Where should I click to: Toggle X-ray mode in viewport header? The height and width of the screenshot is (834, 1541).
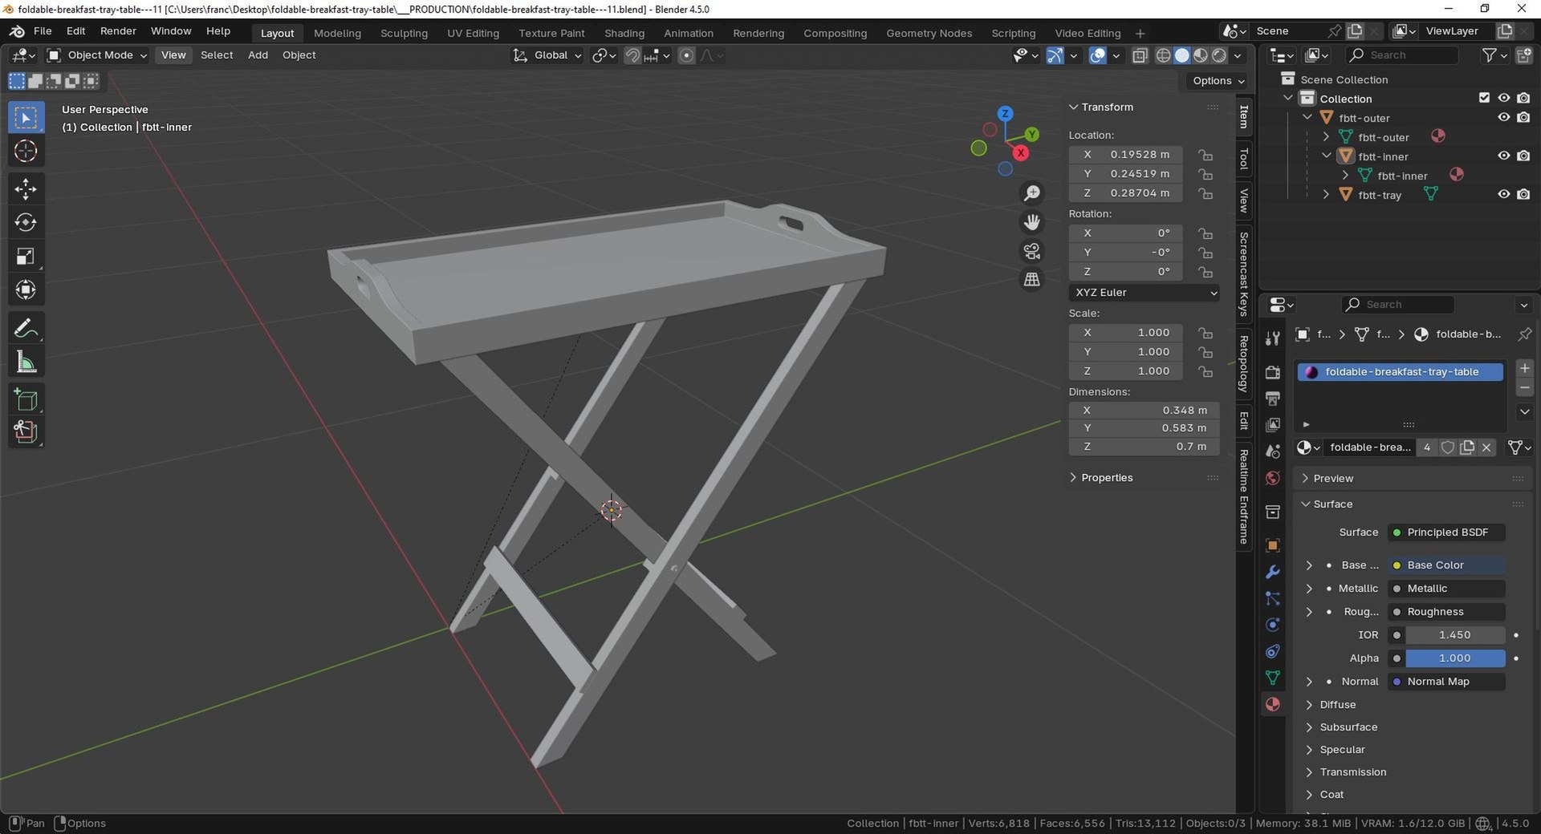coord(1140,55)
